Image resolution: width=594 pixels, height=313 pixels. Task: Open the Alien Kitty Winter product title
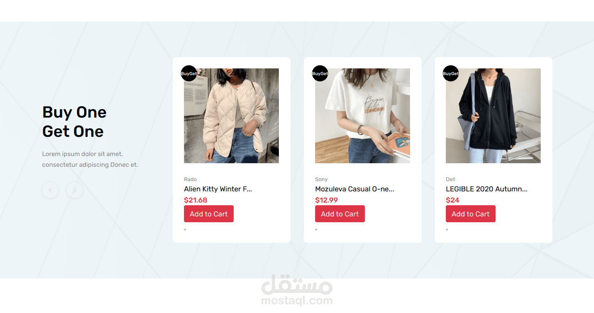click(x=218, y=189)
